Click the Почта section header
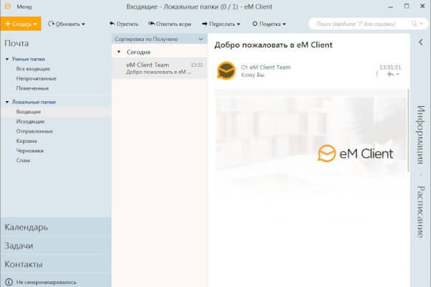The width and height of the screenshot is (431, 287). pos(17,43)
